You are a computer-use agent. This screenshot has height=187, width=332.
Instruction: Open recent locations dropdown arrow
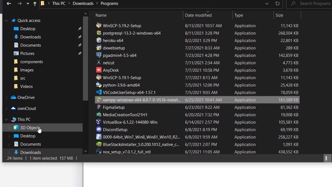(x=27, y=4)
